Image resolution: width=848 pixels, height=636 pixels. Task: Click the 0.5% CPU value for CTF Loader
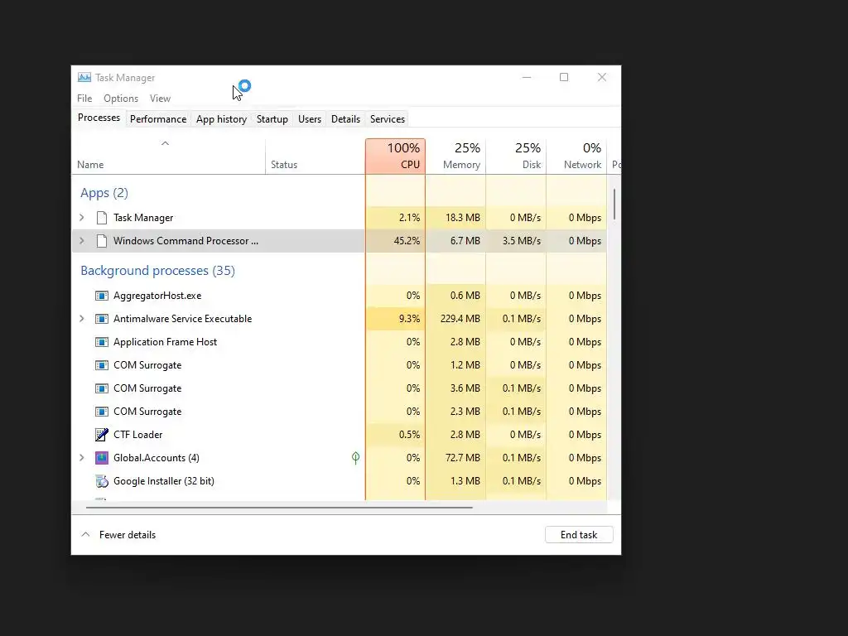(x=409, y=434)
